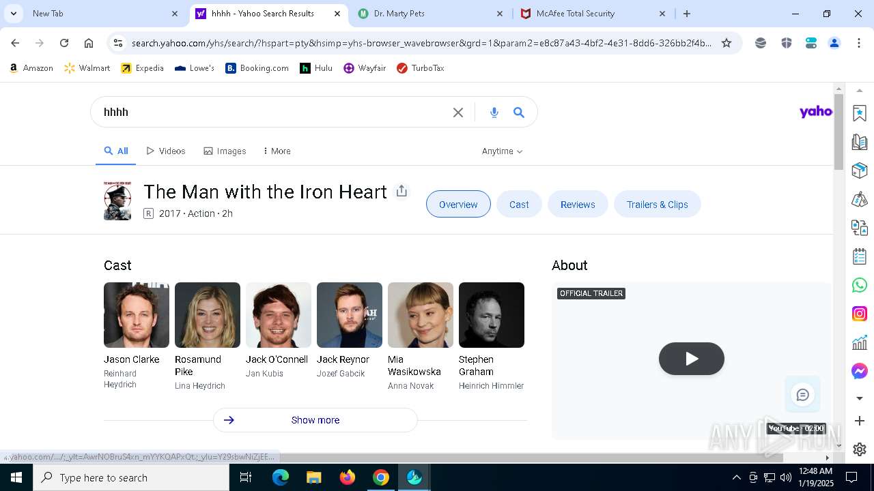Show more cast members
Viewport: 874px width, 491px height.
tap(315, 420)
